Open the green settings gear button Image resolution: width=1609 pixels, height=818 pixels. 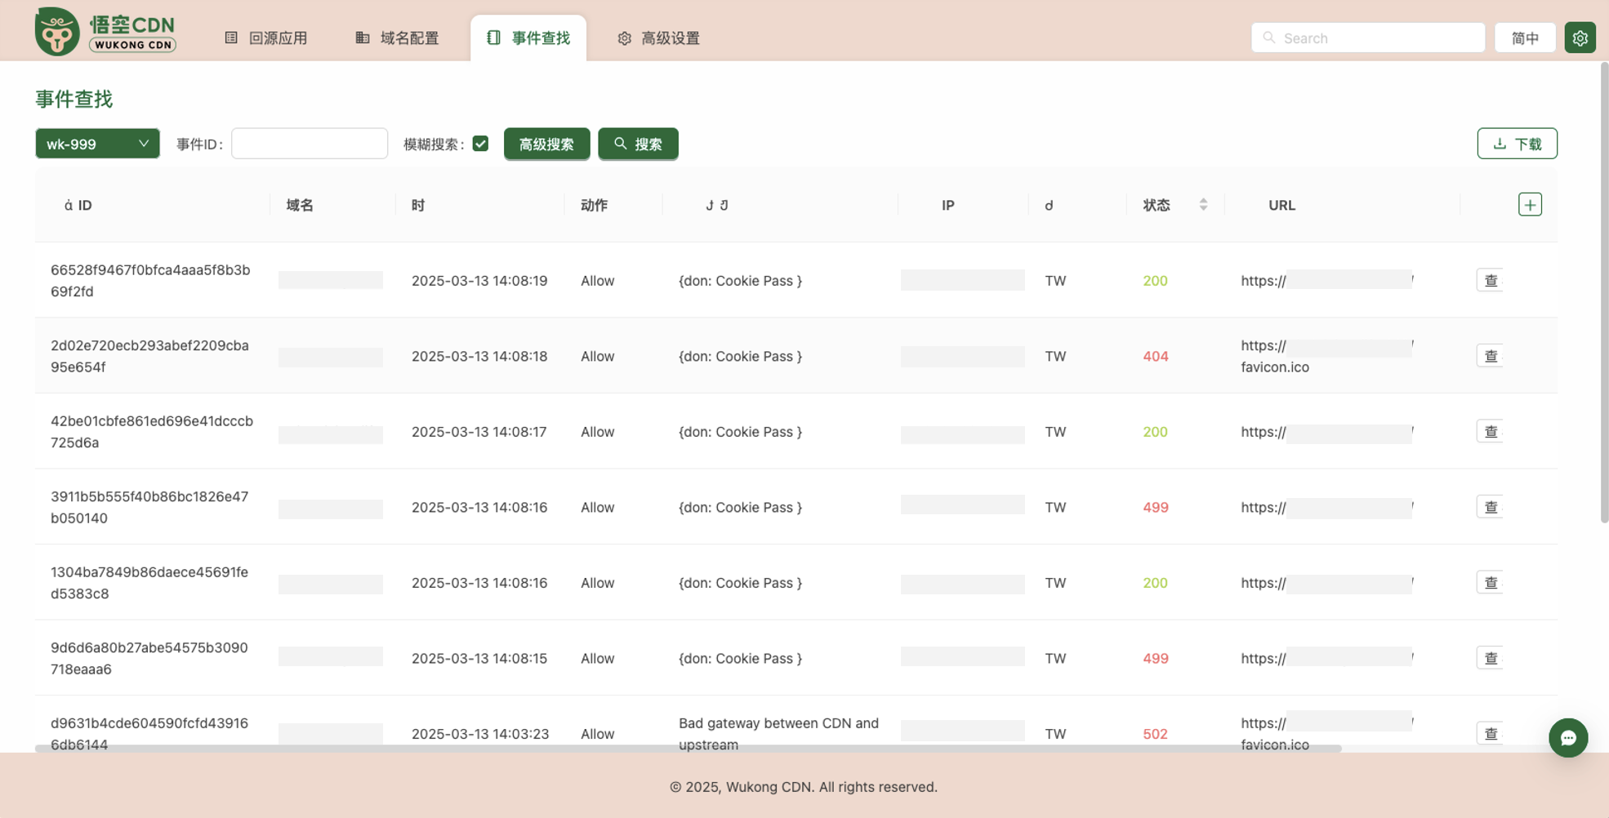pyautogui.click(x=1580, y=38)
